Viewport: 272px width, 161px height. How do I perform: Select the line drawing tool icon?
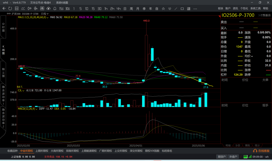[176, 9]
